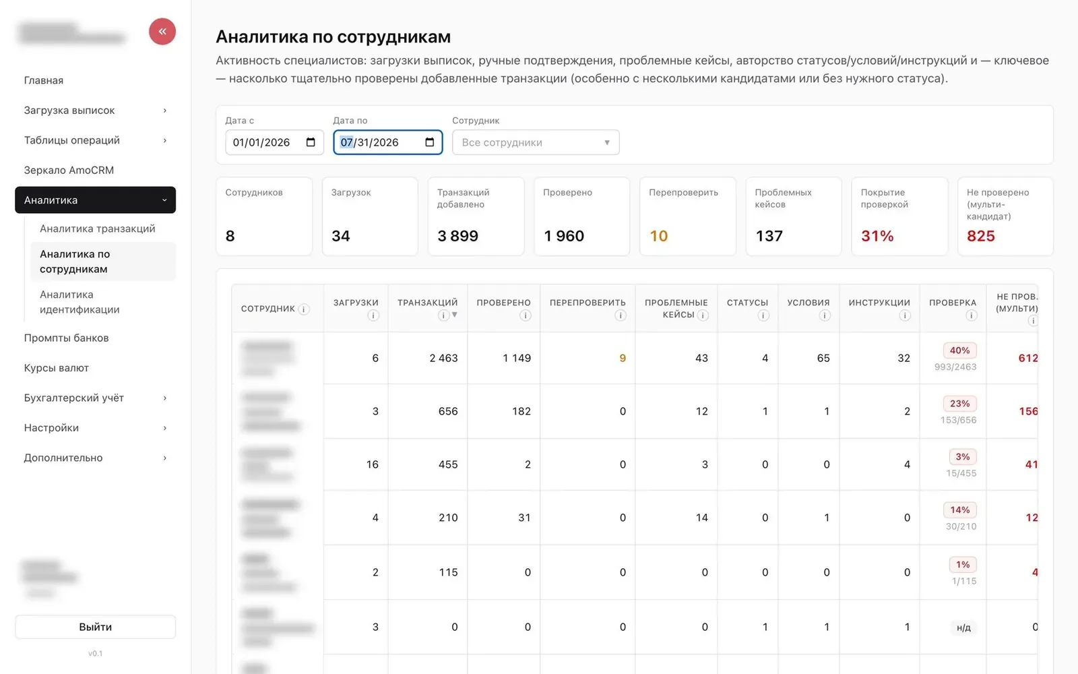
Task: Show info tooltip for Проверено column
Action: point(526,315)
